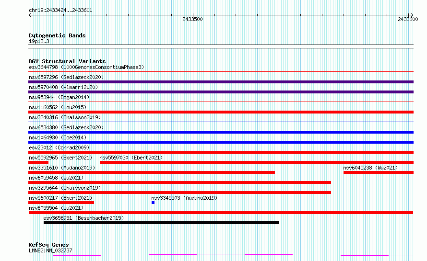Open variant nsv6059458 (Wu2021) label
This screenshot has width=427, height=261.
coord(56,178)
